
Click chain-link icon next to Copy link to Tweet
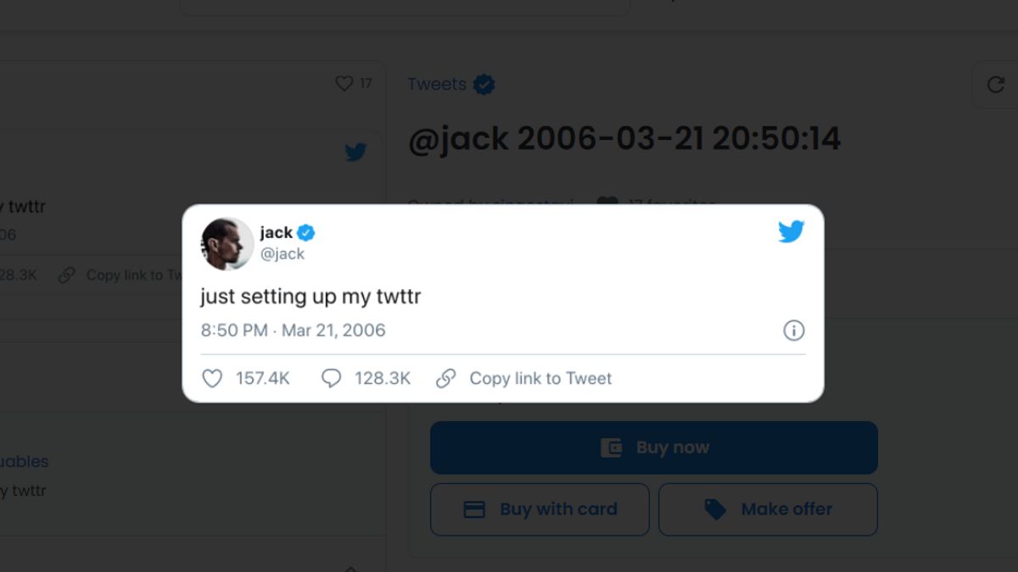(x=446, y=379)
